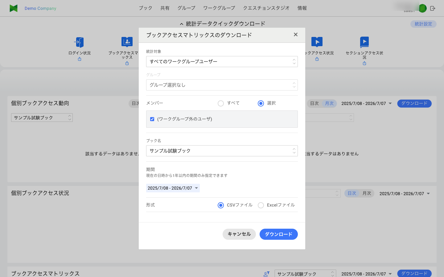Open the 期間 date range dropdown in dialog
Image resolution: width=444 pixels, height=277 pixels.
coord(173,188)
